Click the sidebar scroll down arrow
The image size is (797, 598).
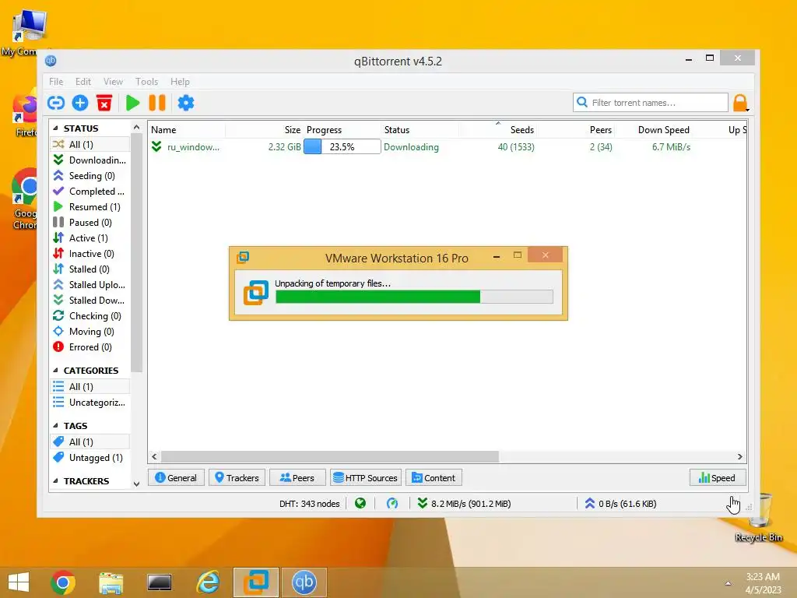pyautogui.click(x=136, y=484)
